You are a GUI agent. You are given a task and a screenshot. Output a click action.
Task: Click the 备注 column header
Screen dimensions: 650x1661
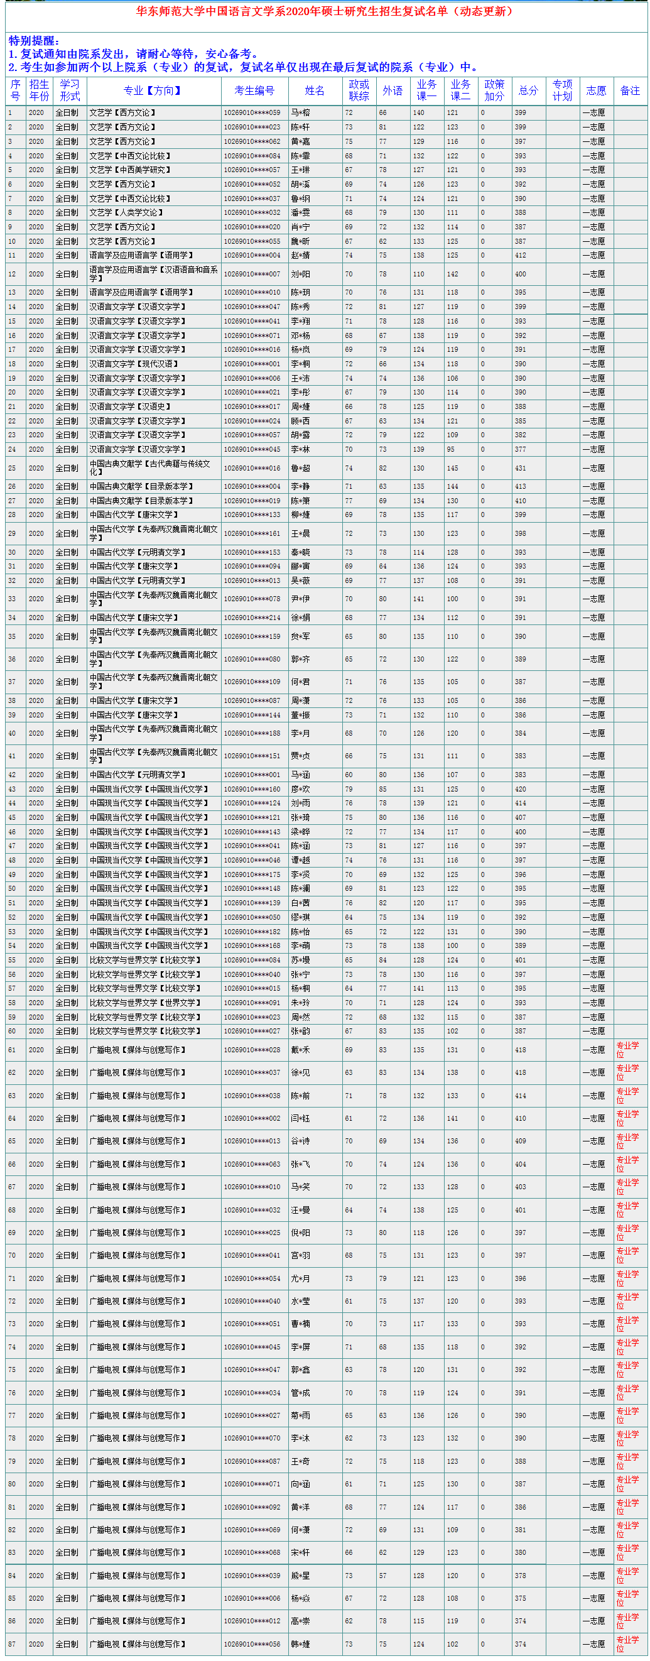630,91
